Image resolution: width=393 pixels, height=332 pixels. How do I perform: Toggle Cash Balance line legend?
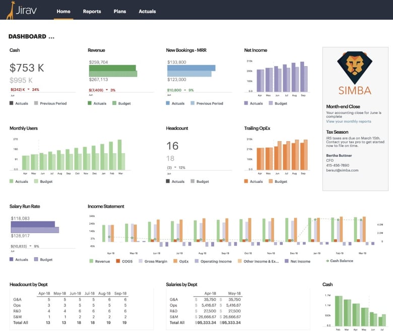pos(340,261)
